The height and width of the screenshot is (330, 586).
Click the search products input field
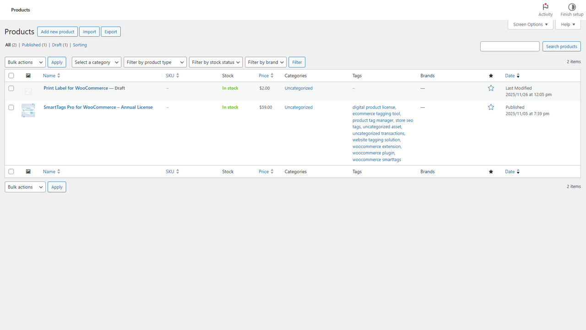click(x=510, y=46)
